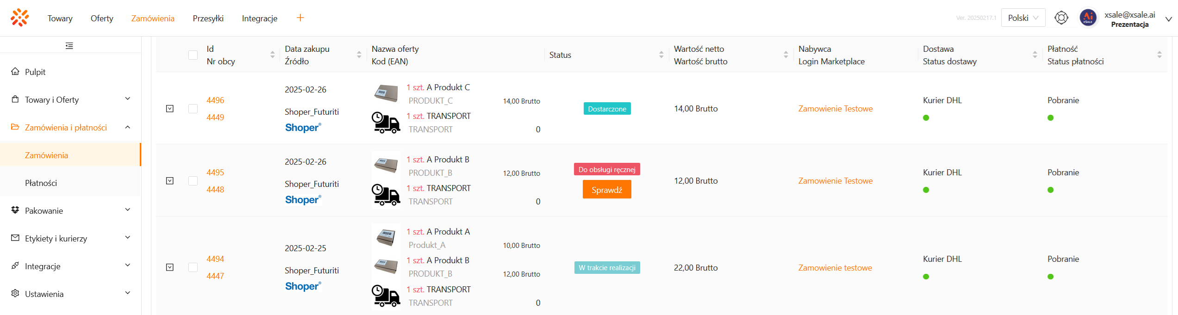This screenshot has width=1178, height=315.
Task: Click the transport truck icon in order 4496
Action: click(386, 123)
